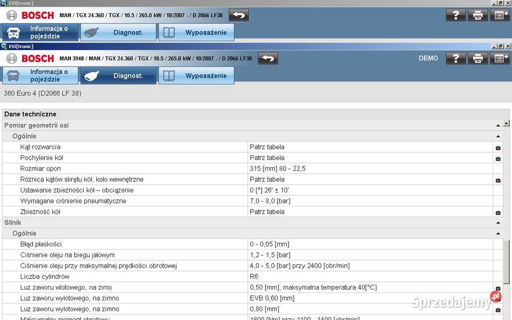The height and width of the screenshot is (320, 512).
Task: Open info icon for Luz zaworu wlotowego row
Action: 498,288
